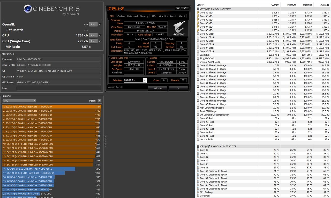Click the thermometer icon beside CPU Package

tap(198, 192)
